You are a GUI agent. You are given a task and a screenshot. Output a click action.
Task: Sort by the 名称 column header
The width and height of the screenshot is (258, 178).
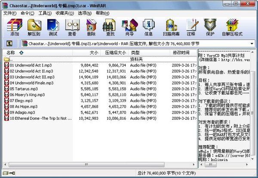(x=38, y=53)
